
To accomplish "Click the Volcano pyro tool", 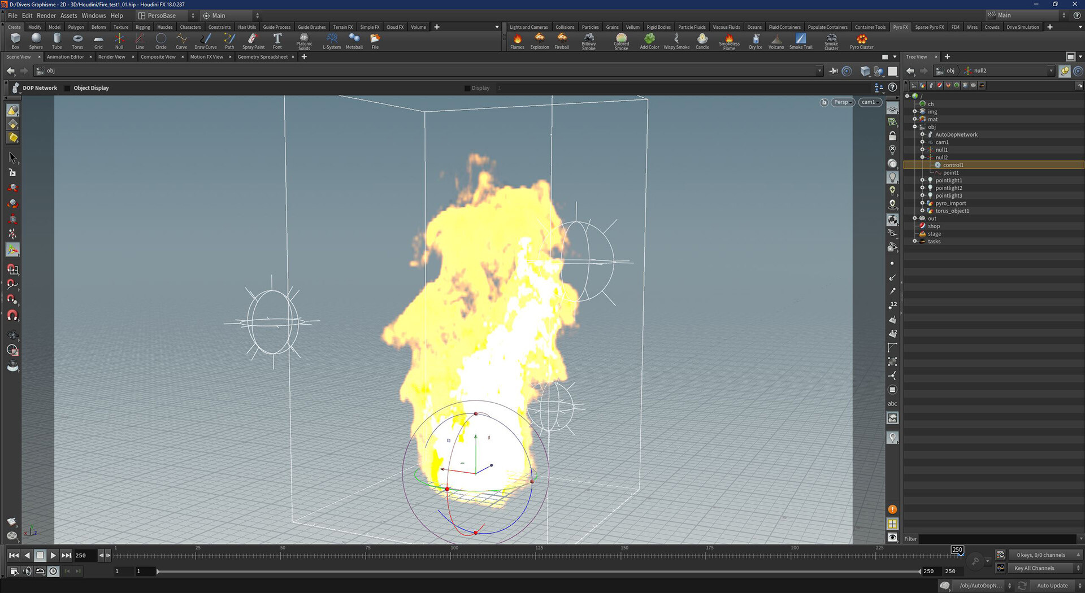I will point(776,41).
